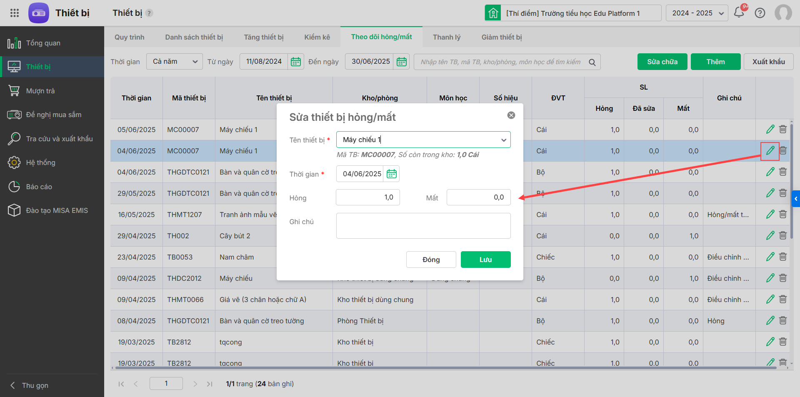800x397 pixels.
Task: Close the Sửa thiết bị hỏng/mất dialog
Action: pyautogui.click(x=511, y=115)
